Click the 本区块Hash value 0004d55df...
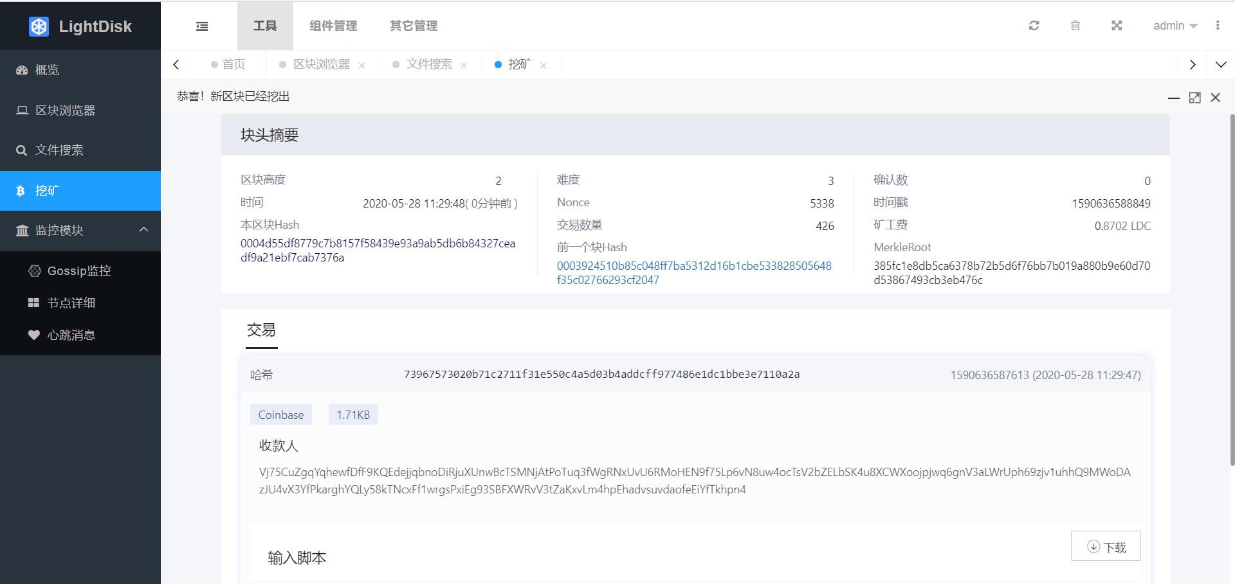This screenshot has height=584, width=1235. pos(378,251)
